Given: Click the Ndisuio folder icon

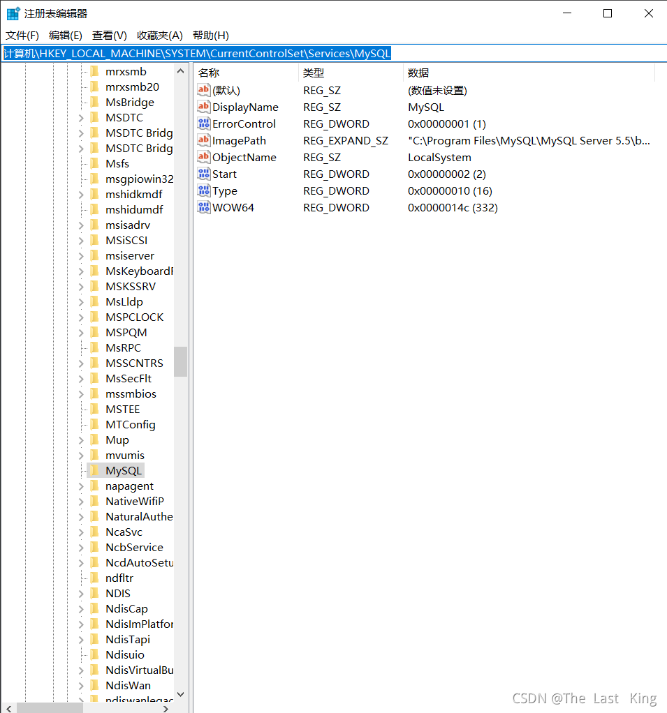Looking at the screenshot, I should [95, 654].
